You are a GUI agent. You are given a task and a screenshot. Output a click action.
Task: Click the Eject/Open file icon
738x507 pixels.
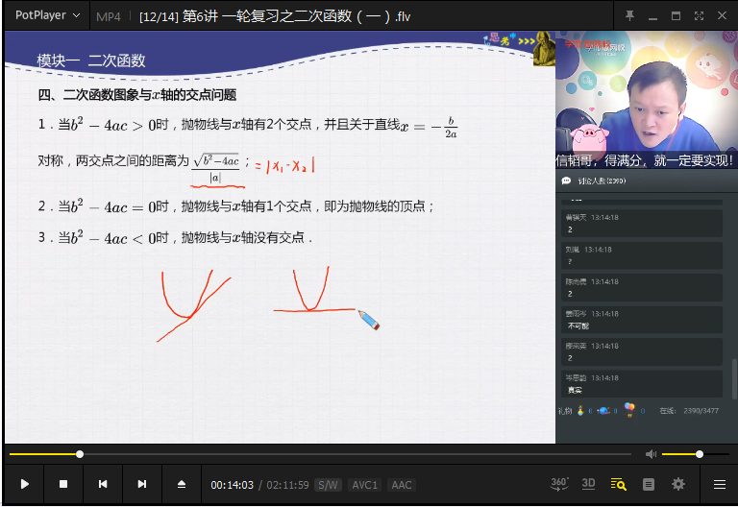[182, 485]
